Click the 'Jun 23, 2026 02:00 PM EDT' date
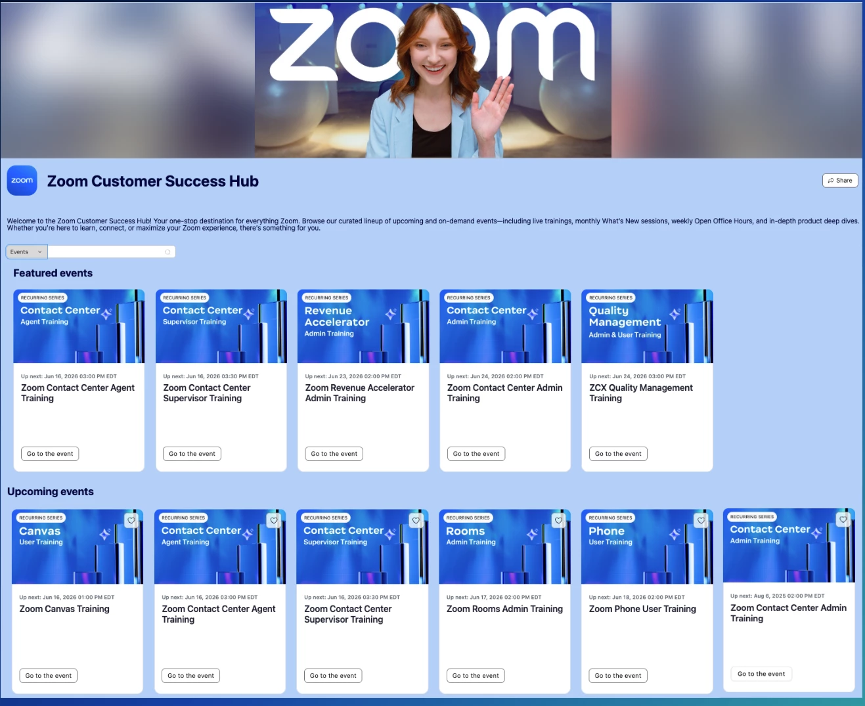This screenshot has width=865, height=706. click(365, 376)
